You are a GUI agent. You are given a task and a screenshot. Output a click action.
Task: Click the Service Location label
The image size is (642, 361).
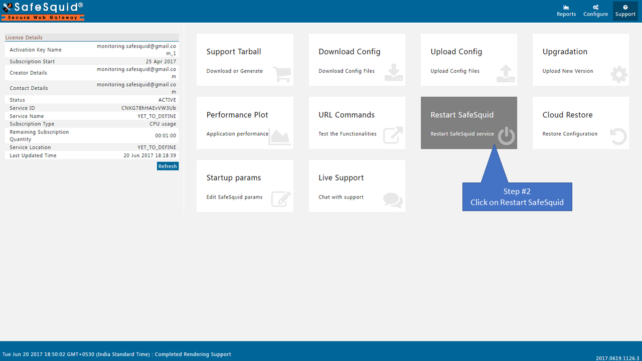click(30, 147)
